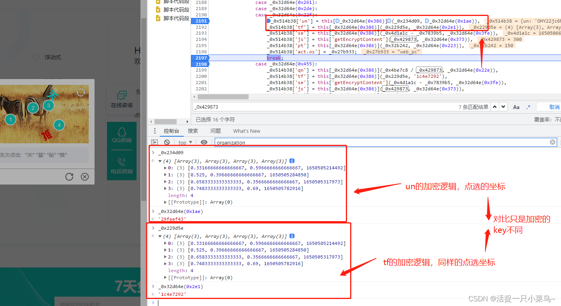Open the top context dropdown
This screenshot has width=561, height=306.
click(185, 142)
